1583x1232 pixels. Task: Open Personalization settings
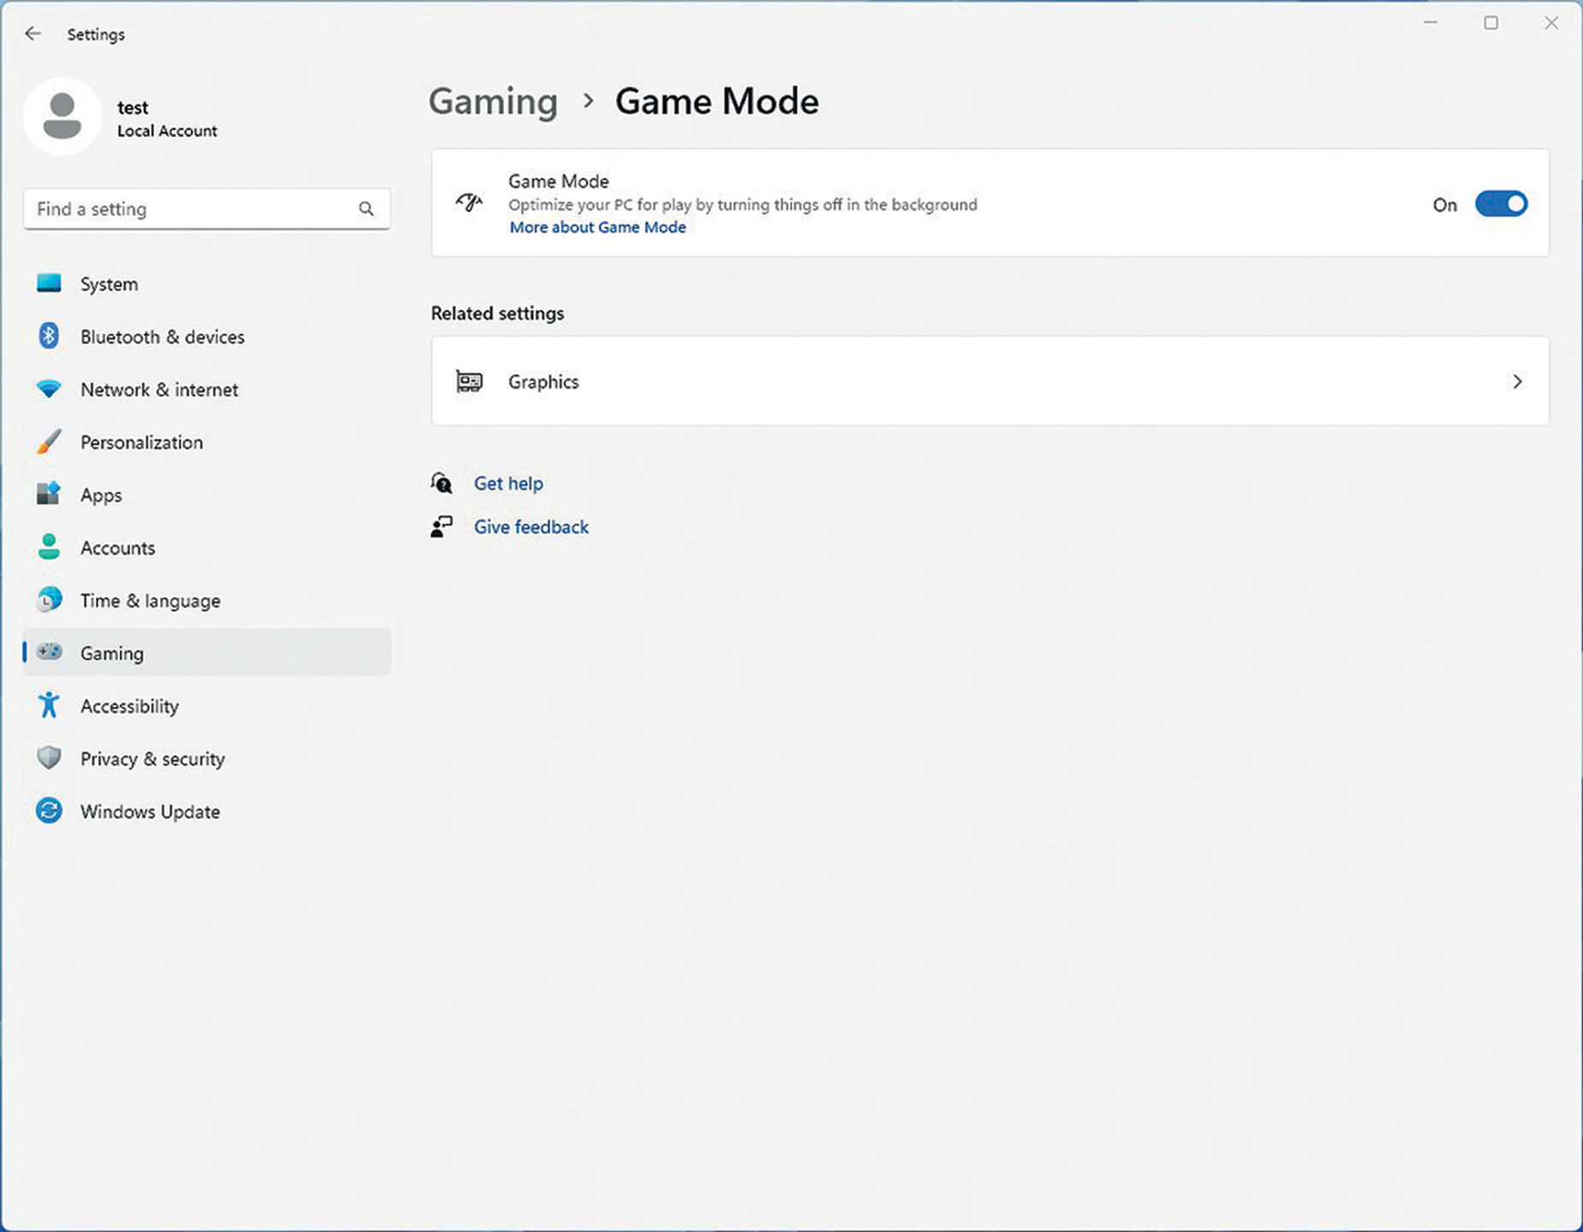[207, 442]
